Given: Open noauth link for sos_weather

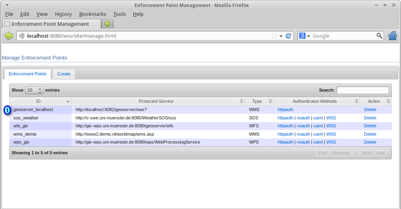Looking at the screenshot, I should (303, 118).
